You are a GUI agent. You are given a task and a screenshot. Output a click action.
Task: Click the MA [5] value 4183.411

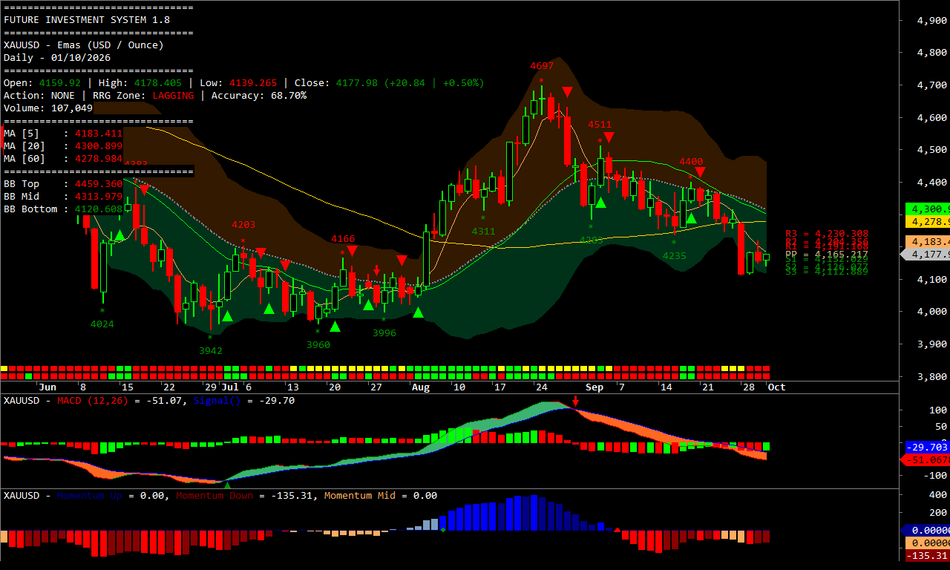pos(99,134)
